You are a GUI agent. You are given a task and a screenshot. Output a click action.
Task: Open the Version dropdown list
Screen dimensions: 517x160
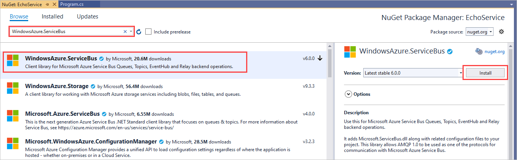[x=413, y=73]
